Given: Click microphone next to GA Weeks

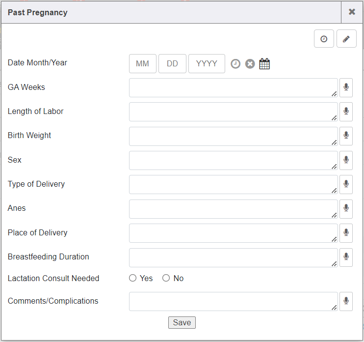Looking at the screenshot, I should [x=346, y=87].
